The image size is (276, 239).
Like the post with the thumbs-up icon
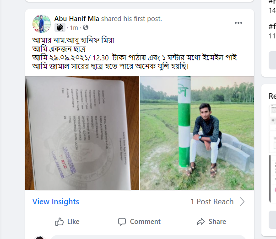(x=67, y=222)
